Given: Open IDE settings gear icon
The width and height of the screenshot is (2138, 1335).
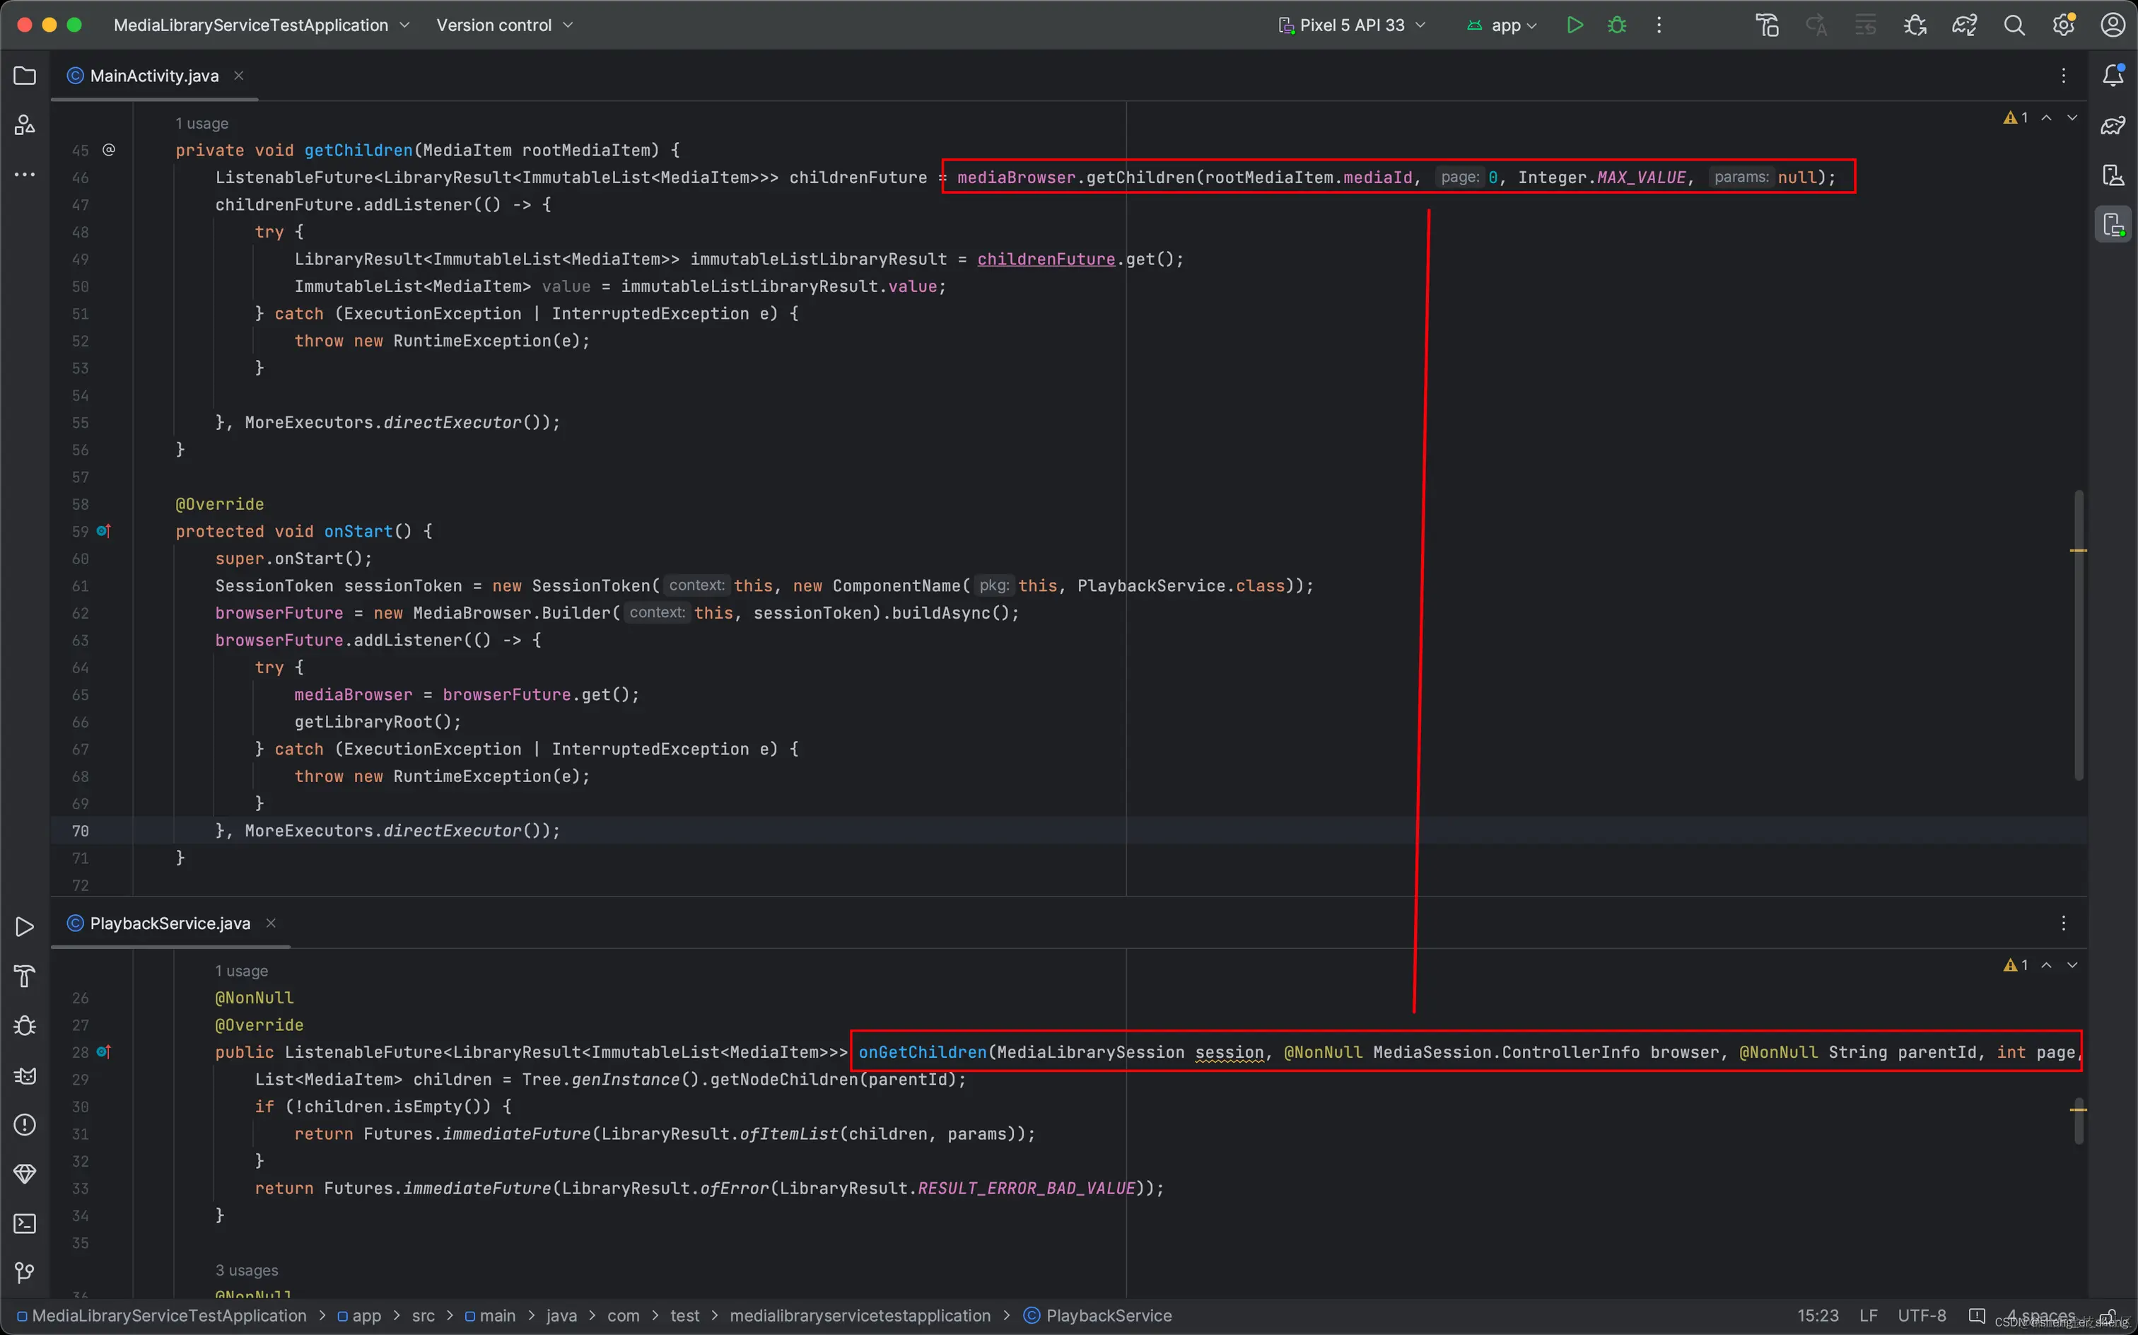Looking at the screenshot, I should pyautogui.click(x=2063, y=25).
